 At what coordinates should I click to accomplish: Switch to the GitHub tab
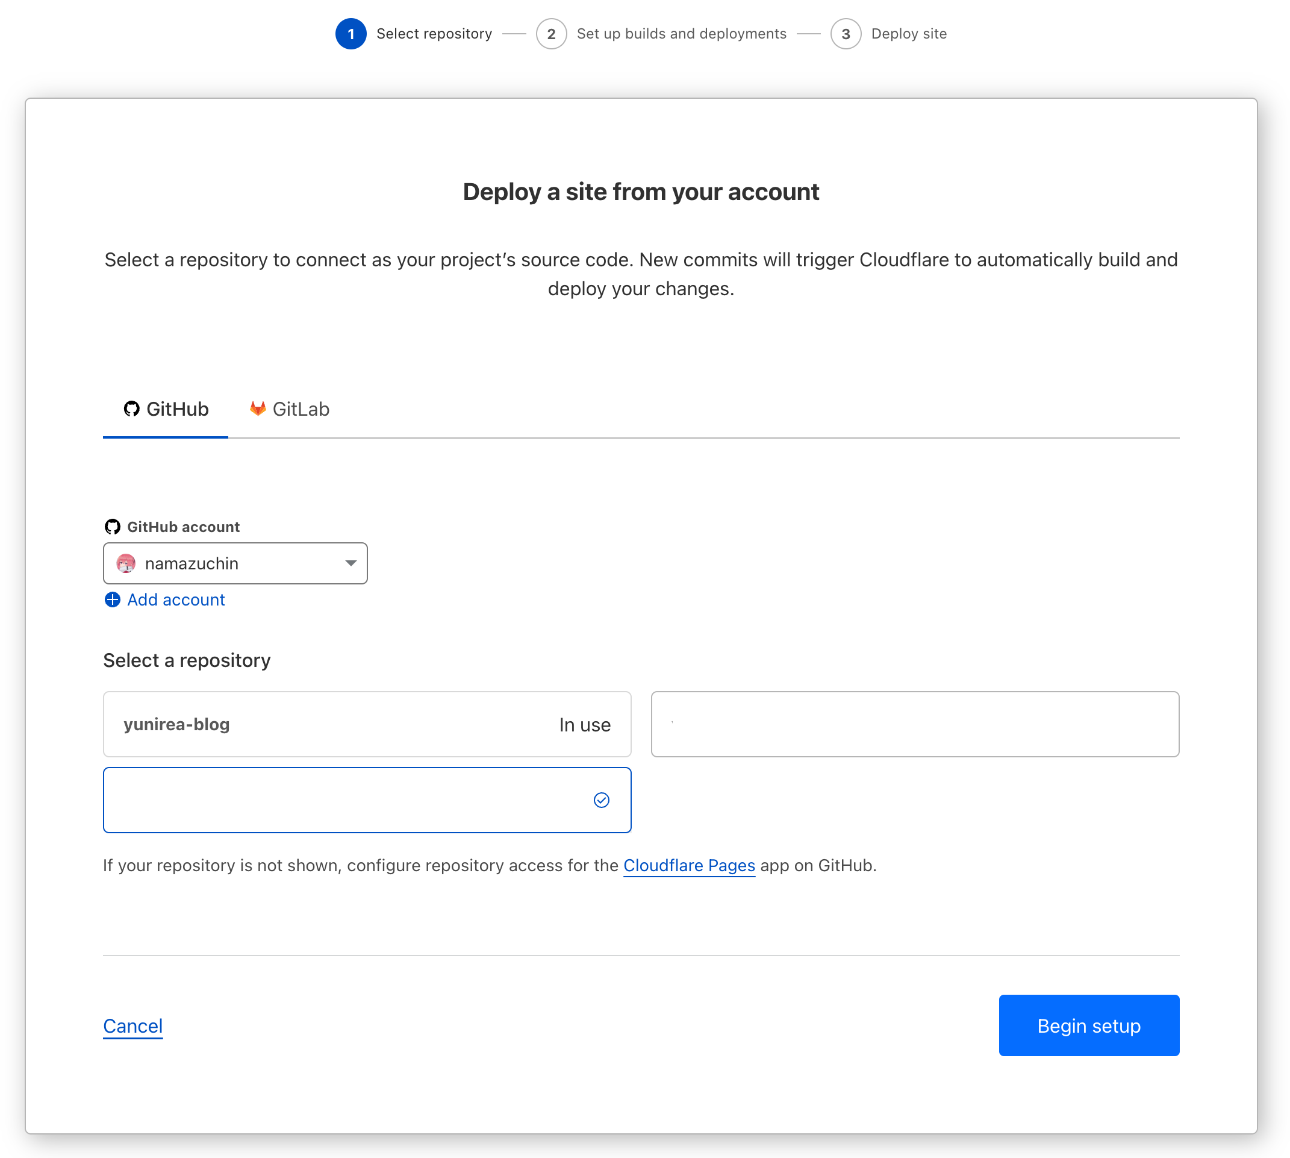click(x=166, y=409)
